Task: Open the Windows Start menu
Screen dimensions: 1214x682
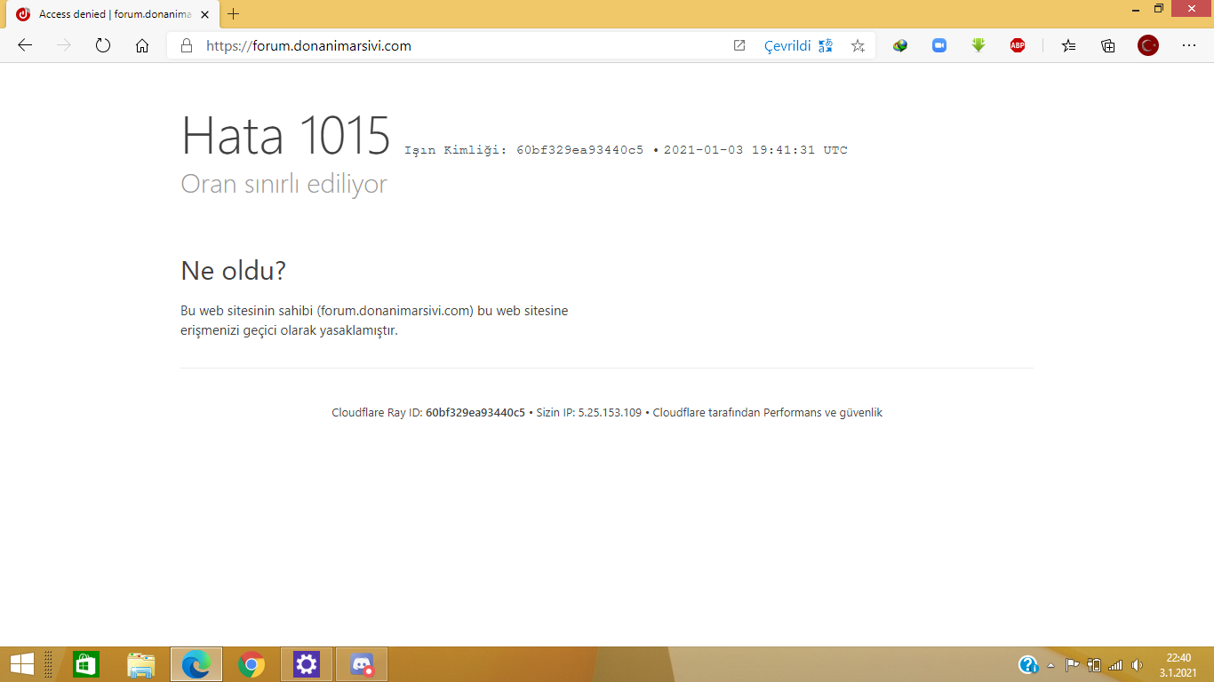Action: point(21,664)
